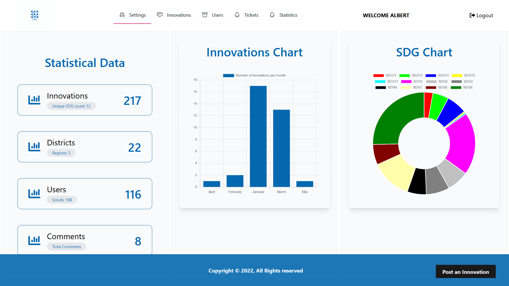509x286 pixels.
Task: Click the site logo icon
Action: pos(34,15)
